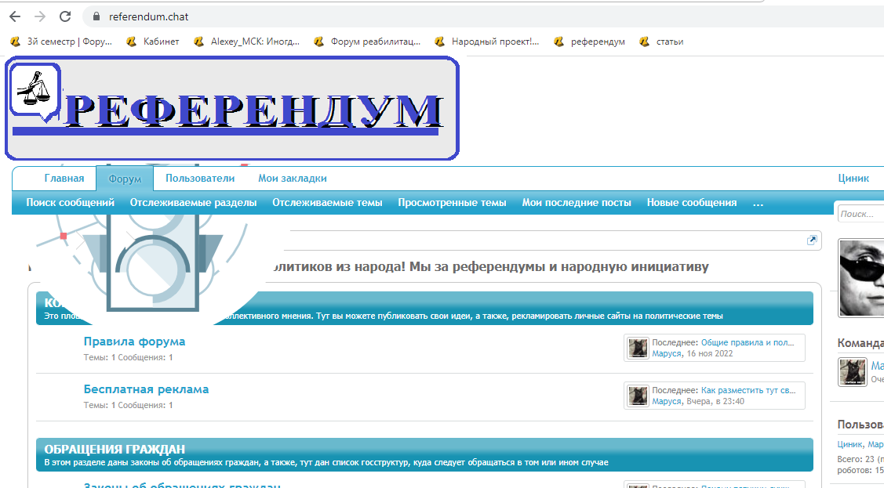Open the Циник account menu
The width and height of the screenshot is (884, 488).
853,179
